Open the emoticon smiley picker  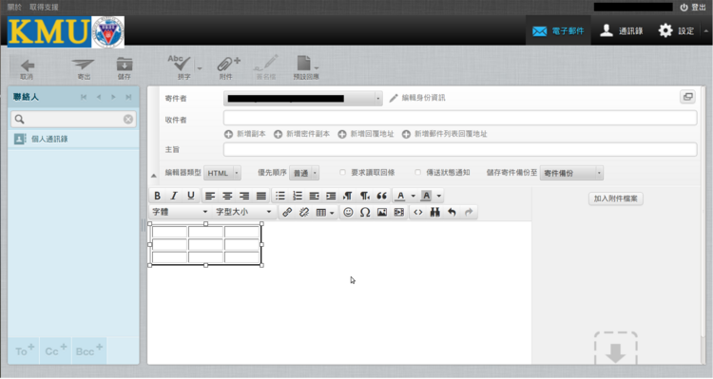point(348,212)
